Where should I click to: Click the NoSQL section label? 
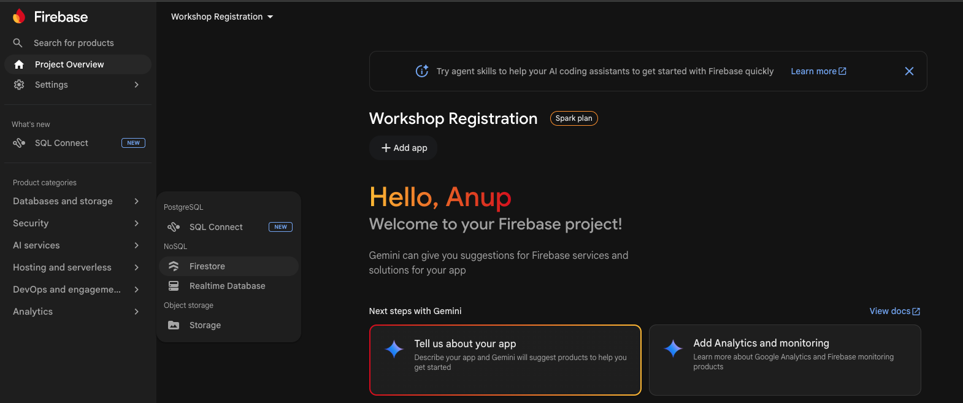tap(175, 247)
